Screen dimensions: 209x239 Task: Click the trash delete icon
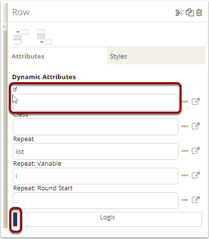(199, 12)
